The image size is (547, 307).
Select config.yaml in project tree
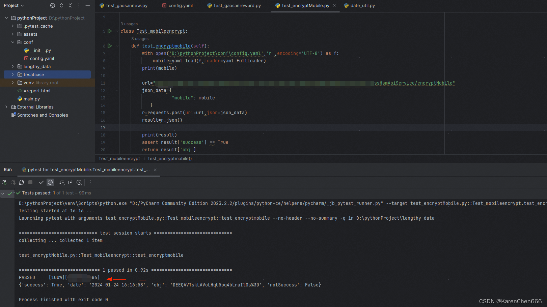point(42,58)
